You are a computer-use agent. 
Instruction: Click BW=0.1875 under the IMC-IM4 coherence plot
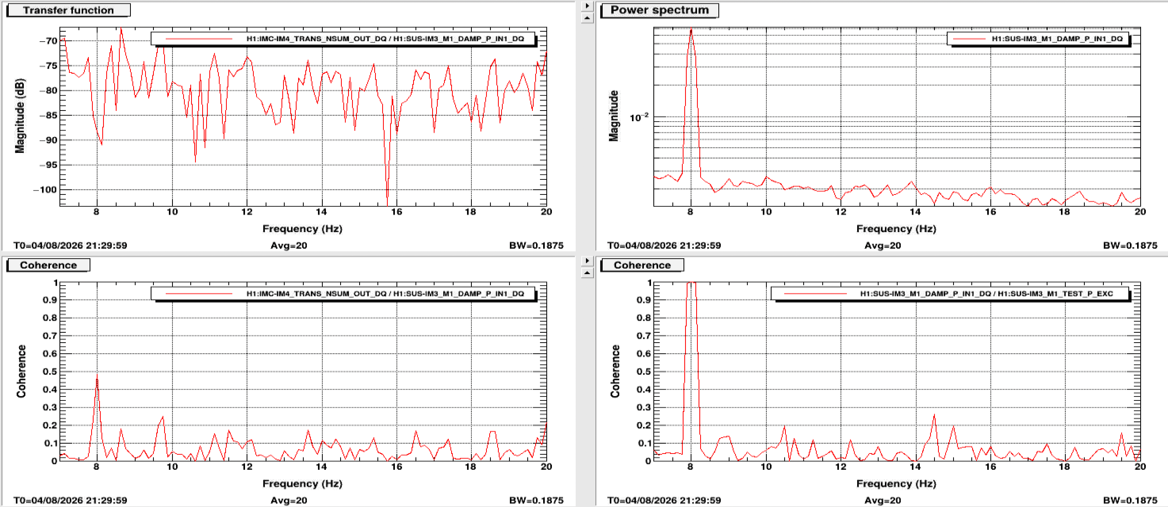tap(536, 500)
